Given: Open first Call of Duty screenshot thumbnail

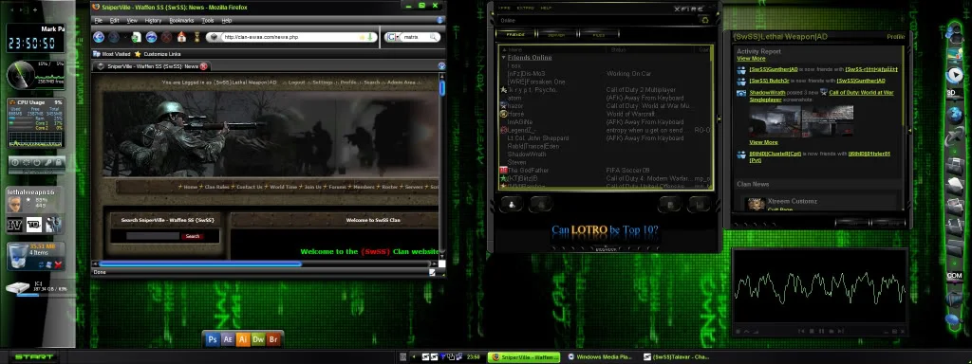Looking at the screenshot, I should point(775,120).
